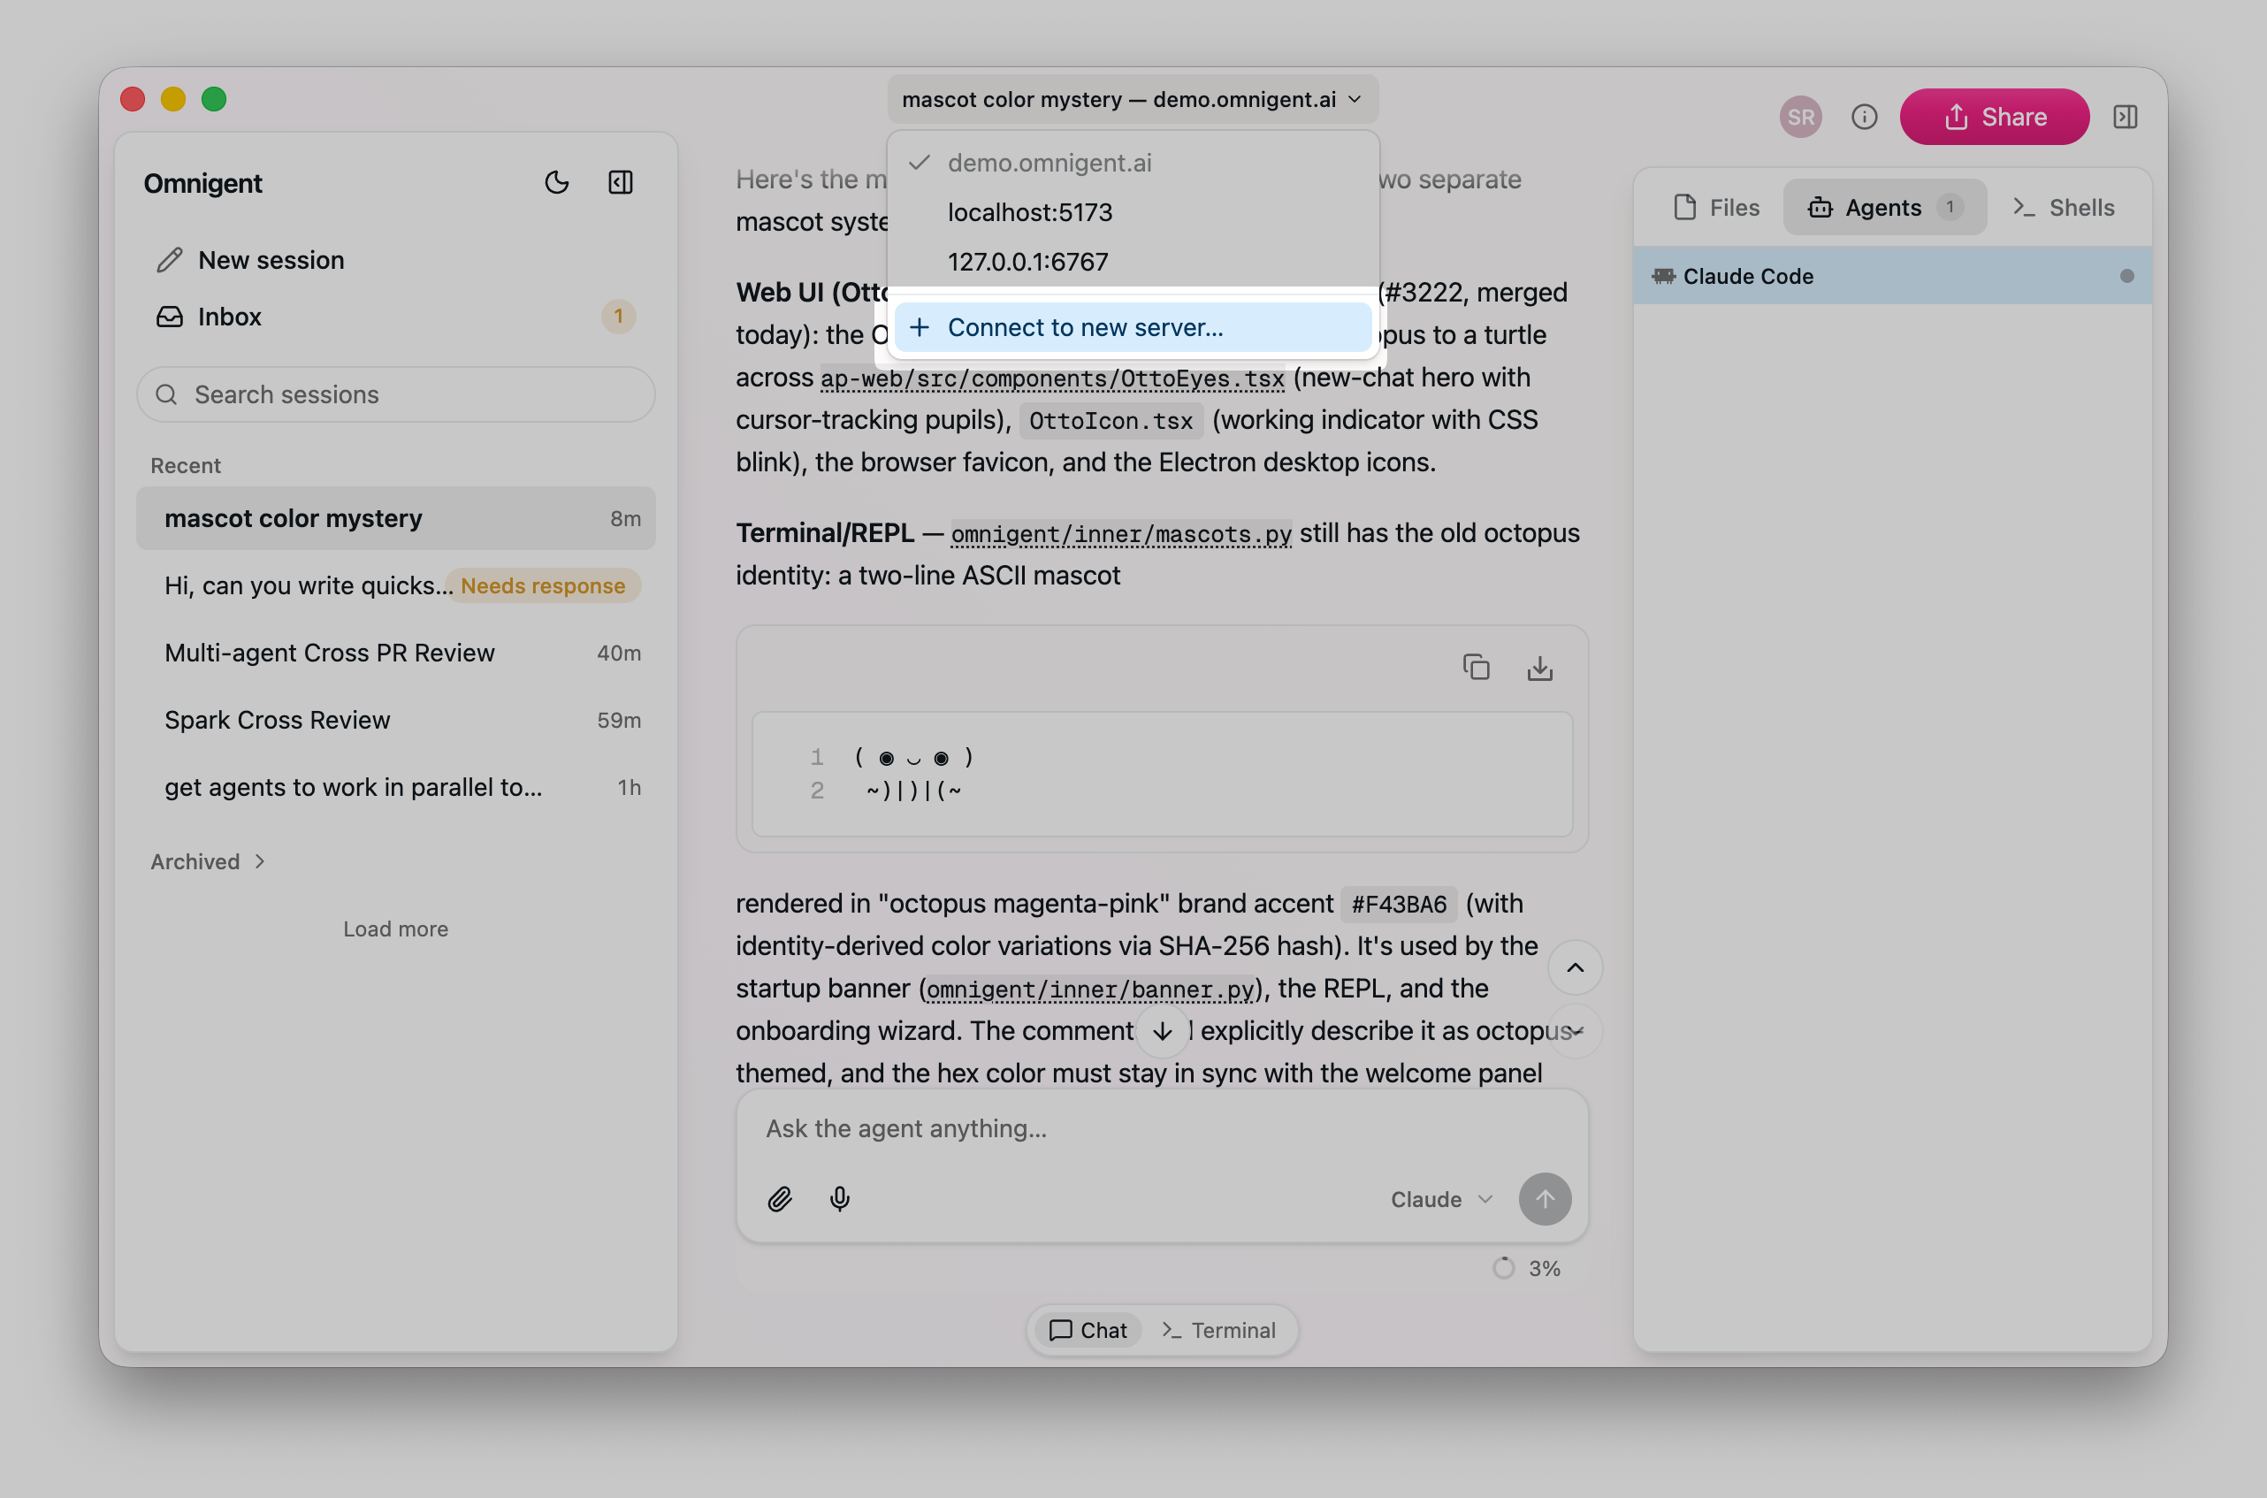Open the server selector dropdown in title bar
Image resolution: width=2267 pixels, height=1498 pixels.
(1132, 99)
